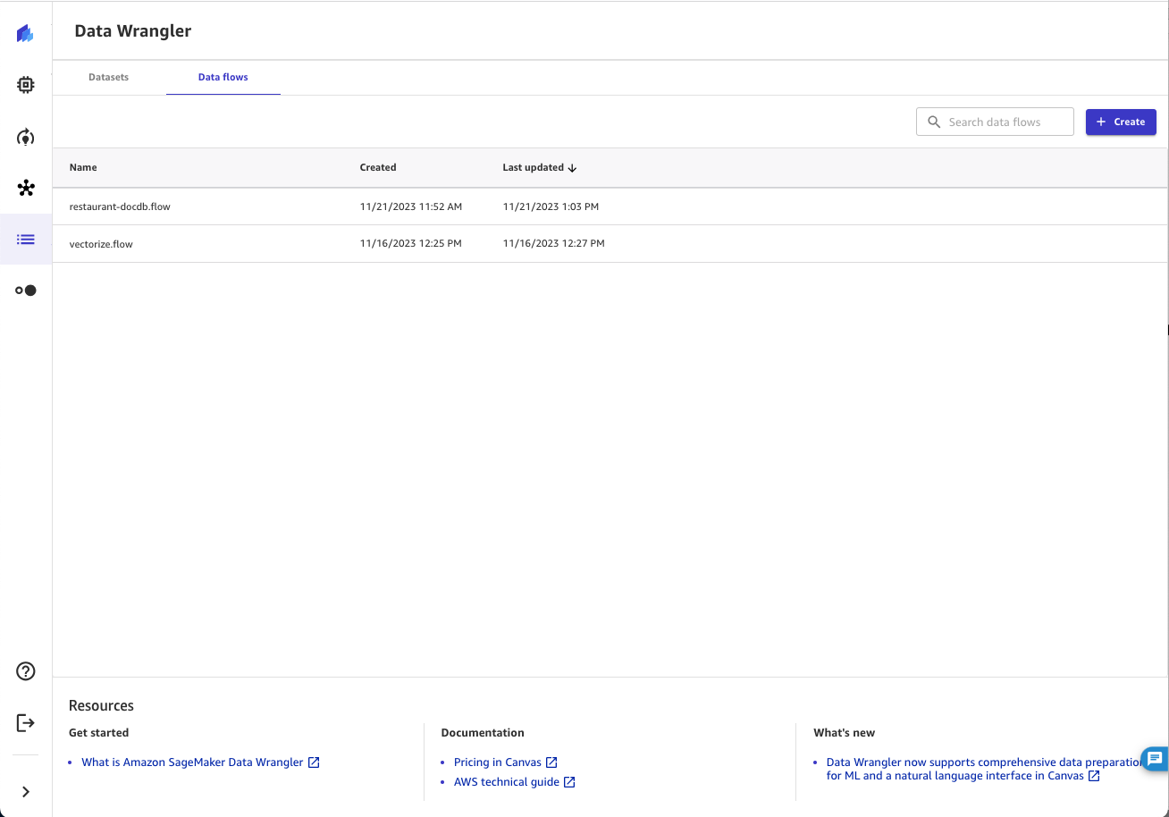This screenshot has height=817, width=1169.
Task: Select the Data flows tab
Action: [x=223, y=77]
